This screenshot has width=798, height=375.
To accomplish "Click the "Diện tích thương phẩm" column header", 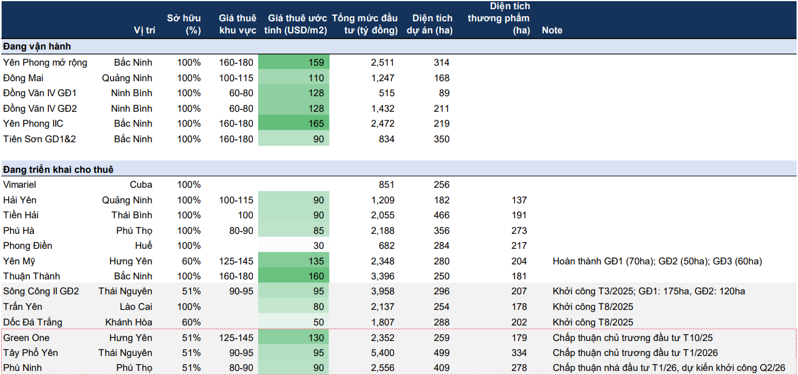I will [499, 18].
